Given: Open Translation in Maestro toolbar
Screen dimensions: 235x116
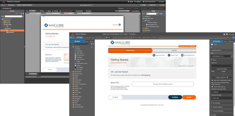Looking at the screenshot, I should pos(147,37).
